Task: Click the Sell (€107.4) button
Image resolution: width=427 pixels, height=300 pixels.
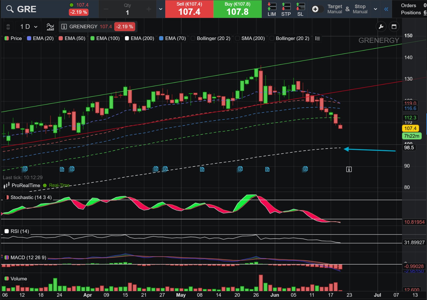Action: click(x=189, y=9)
